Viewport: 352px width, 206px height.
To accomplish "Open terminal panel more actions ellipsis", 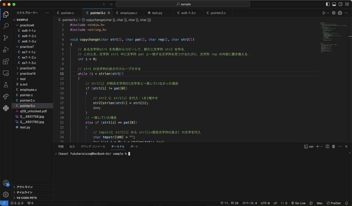I will click(x=340, y=147).
